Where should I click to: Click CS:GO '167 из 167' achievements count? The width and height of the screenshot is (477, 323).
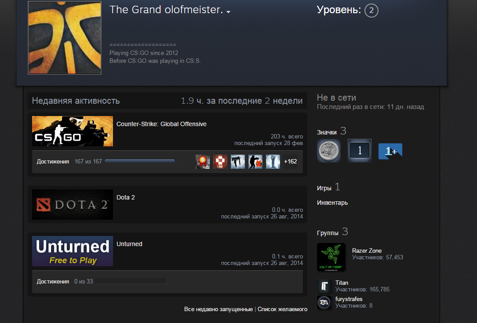[88, 162]
